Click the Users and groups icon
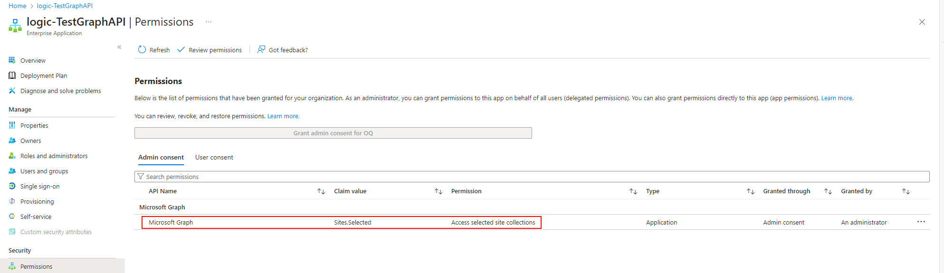This screenshot has width=944, height=273. click(12, 171)
